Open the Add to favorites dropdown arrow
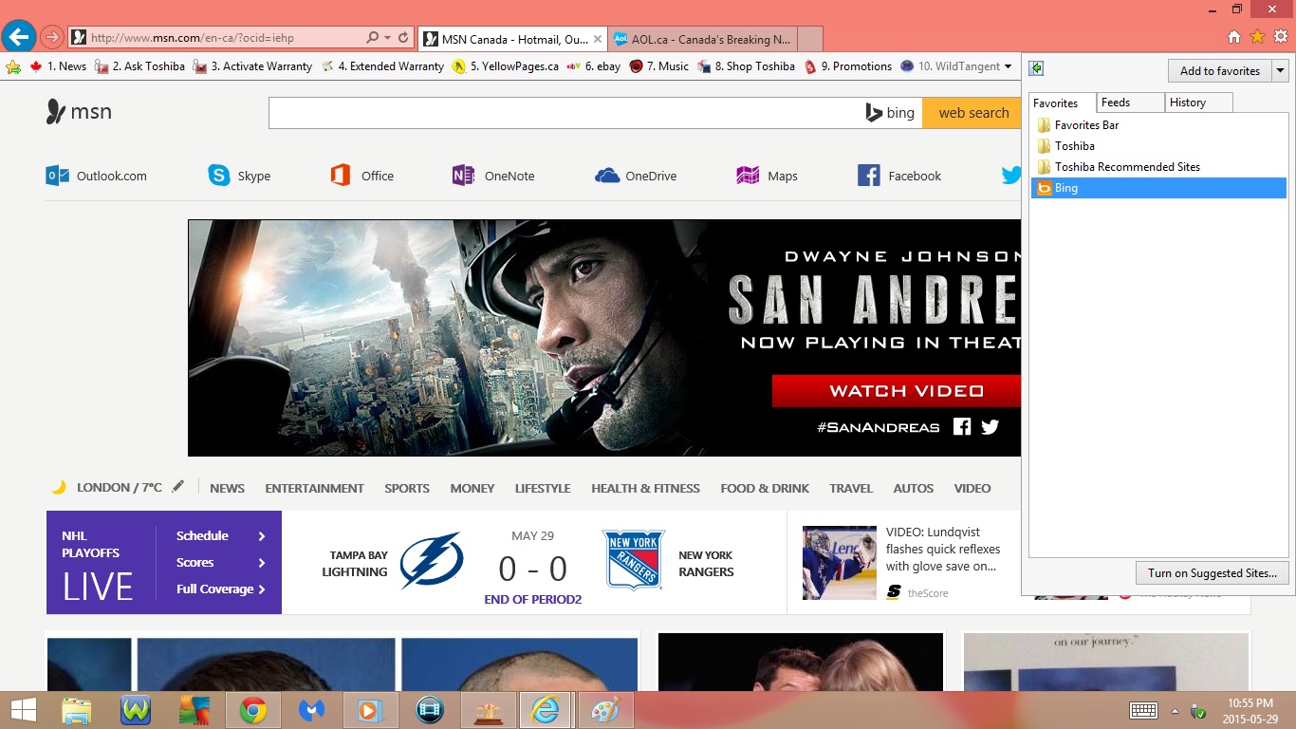This screenshot has height=729, width=1296. pyautogui.click(x=1279, y=70)
